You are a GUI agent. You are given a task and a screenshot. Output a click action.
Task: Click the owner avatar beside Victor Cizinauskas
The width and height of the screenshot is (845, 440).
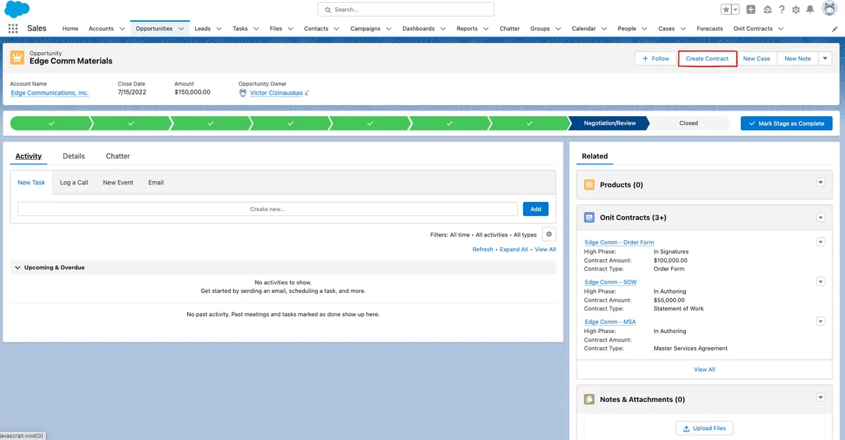click(x=243, y=93)
